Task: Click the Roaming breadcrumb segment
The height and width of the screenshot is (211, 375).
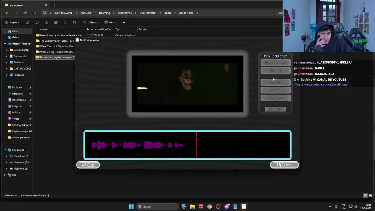Action: [104, 13]
